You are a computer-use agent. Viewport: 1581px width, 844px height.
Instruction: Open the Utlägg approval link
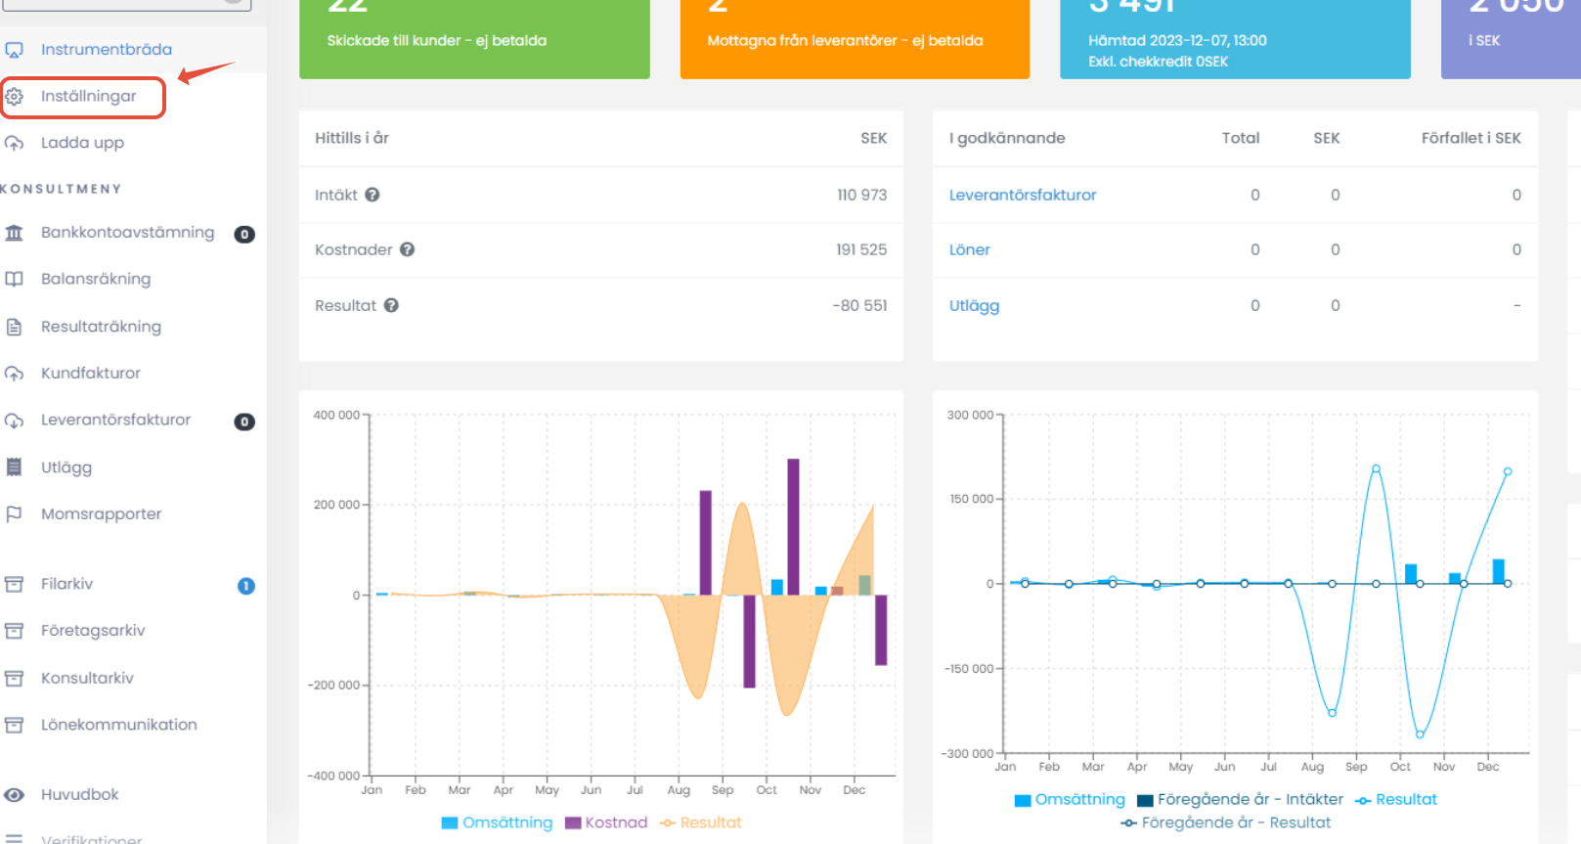[x=975, y=305]
